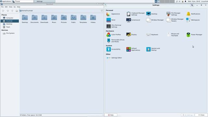Open Power Manager settings

click(194, 35)
